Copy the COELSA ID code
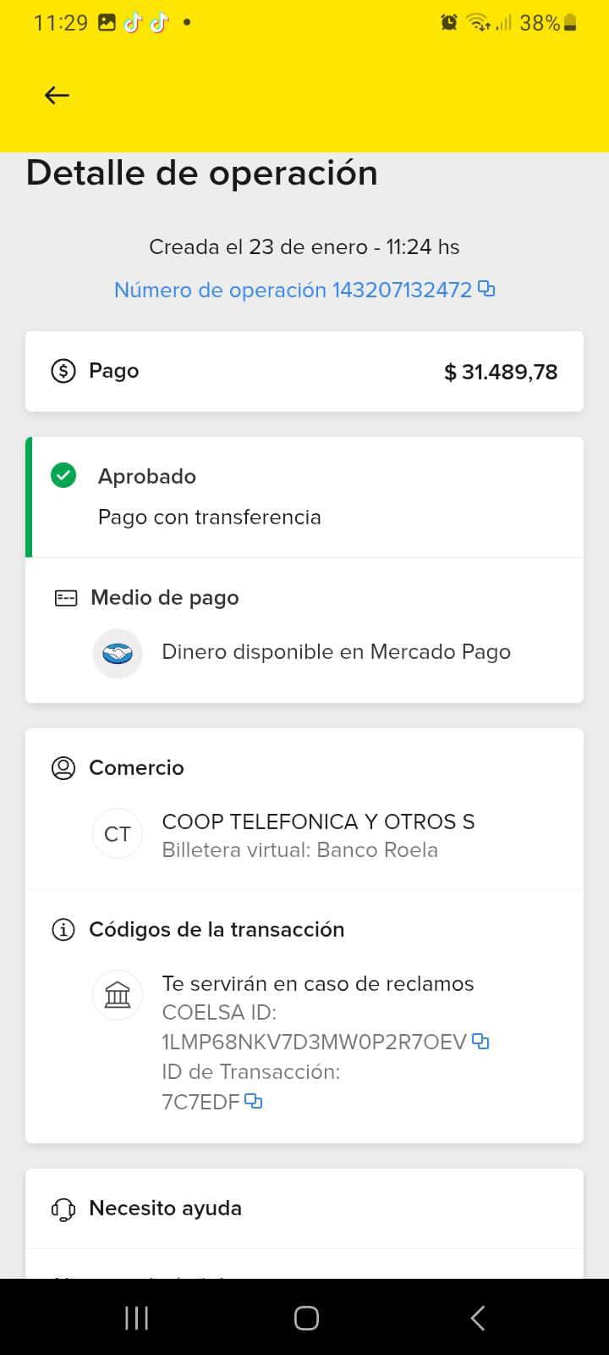 pyautogui.click(x=480, y=1041)
